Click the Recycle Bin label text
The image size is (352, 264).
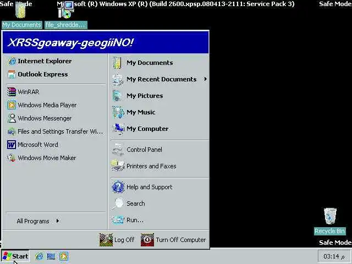[329, 231]
